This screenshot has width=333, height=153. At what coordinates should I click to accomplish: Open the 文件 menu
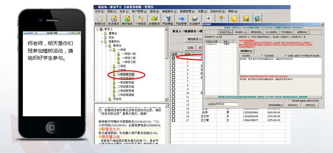point(99,11)
